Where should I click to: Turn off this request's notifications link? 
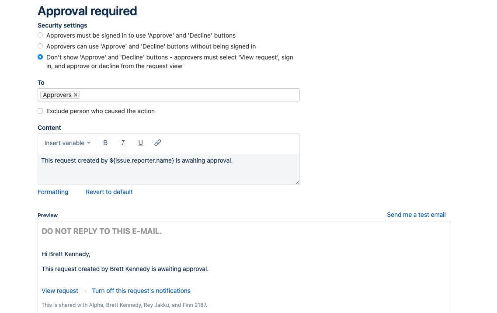(x=141, y=291)
